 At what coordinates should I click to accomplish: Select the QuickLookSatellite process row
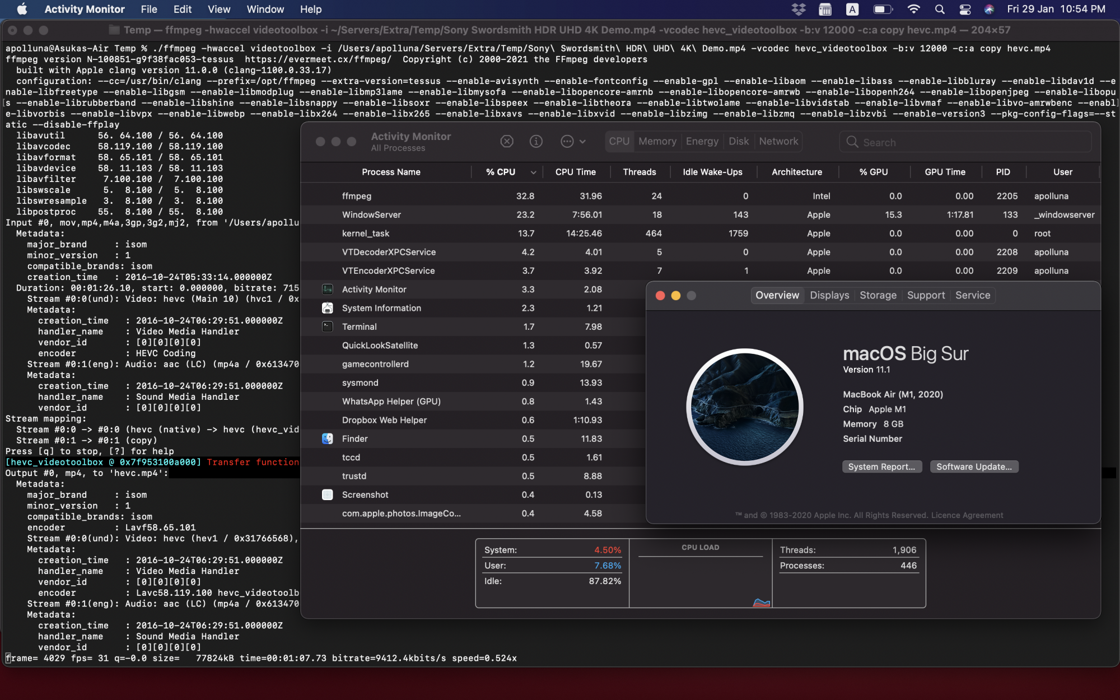click(x=473, y=346)
